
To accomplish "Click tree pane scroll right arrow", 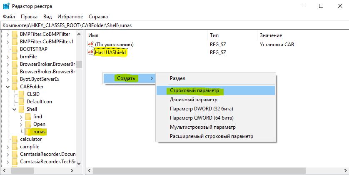I will tap(72, 170).
